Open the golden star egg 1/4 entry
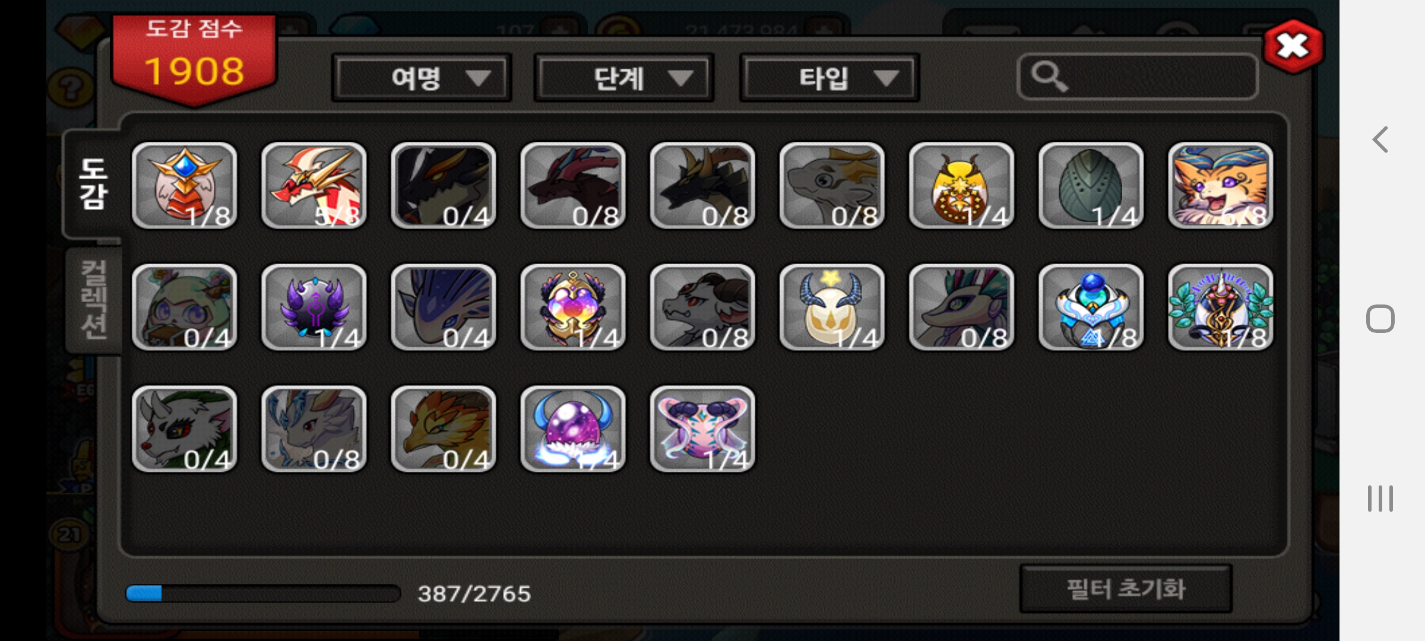The image size is (1425, 641). pos(962,185)
